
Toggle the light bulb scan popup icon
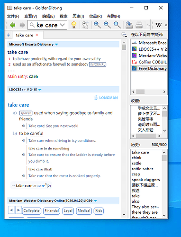[x=74, y=25]
